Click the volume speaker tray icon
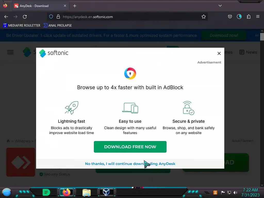The width and height of the screenshot is (264, 198). tap(235, 192)
